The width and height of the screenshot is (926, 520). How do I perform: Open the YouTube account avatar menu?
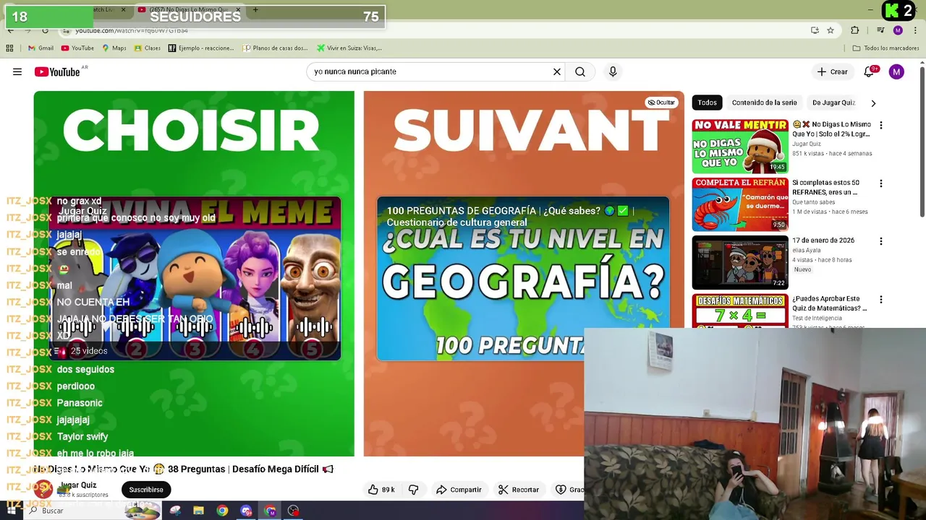pyautogui.click(x=896, y=71)
